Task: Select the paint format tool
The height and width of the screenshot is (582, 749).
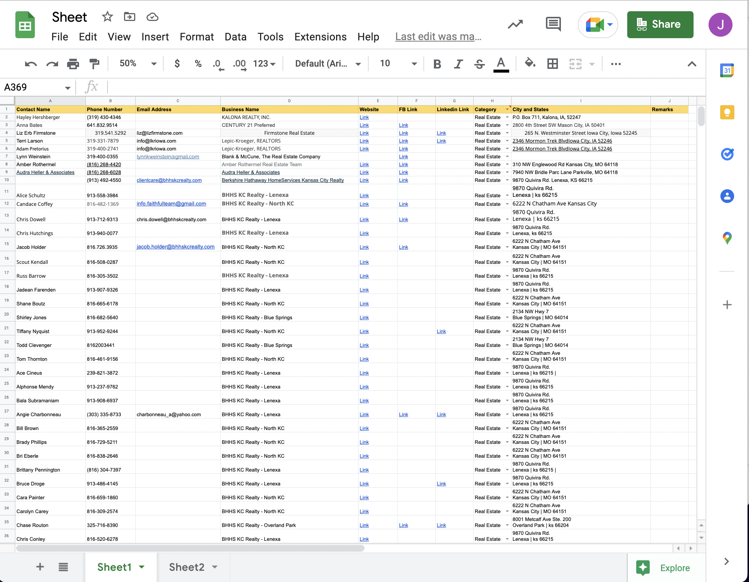Action: [x=94, y=64]
